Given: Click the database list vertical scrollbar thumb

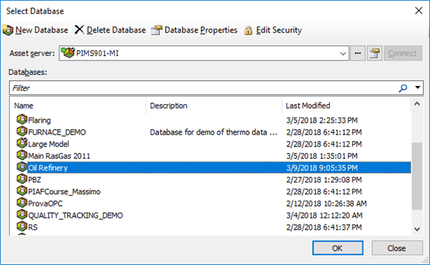Looking at the screenshot, I should coord(417,176).
